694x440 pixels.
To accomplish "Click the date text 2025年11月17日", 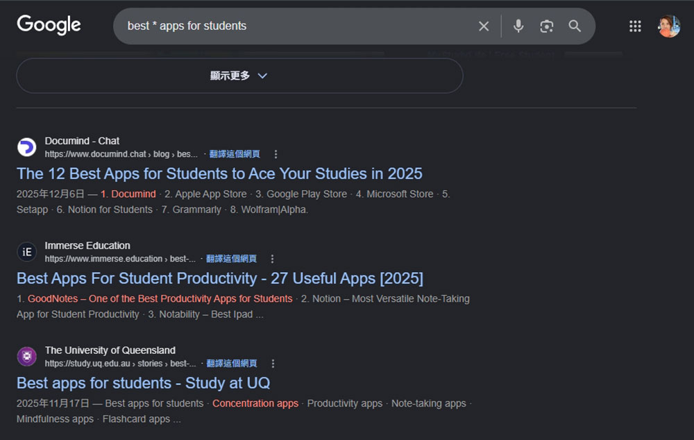I will click(x=53, y=403).
